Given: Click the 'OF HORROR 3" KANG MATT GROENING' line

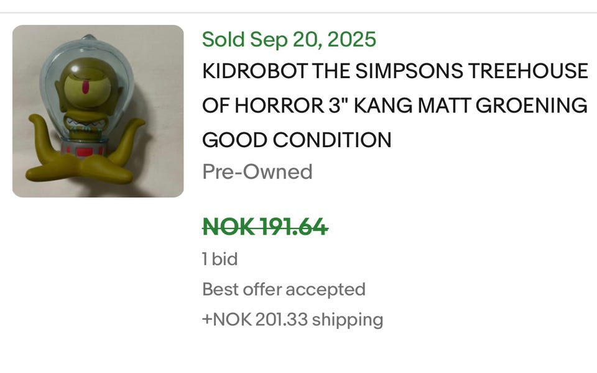Looking at the screenshot, I should (x=394, y=106).
